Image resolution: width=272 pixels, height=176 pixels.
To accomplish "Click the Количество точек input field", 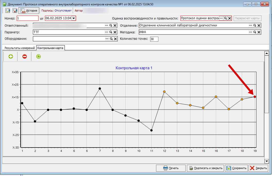I will pos(154,39).
